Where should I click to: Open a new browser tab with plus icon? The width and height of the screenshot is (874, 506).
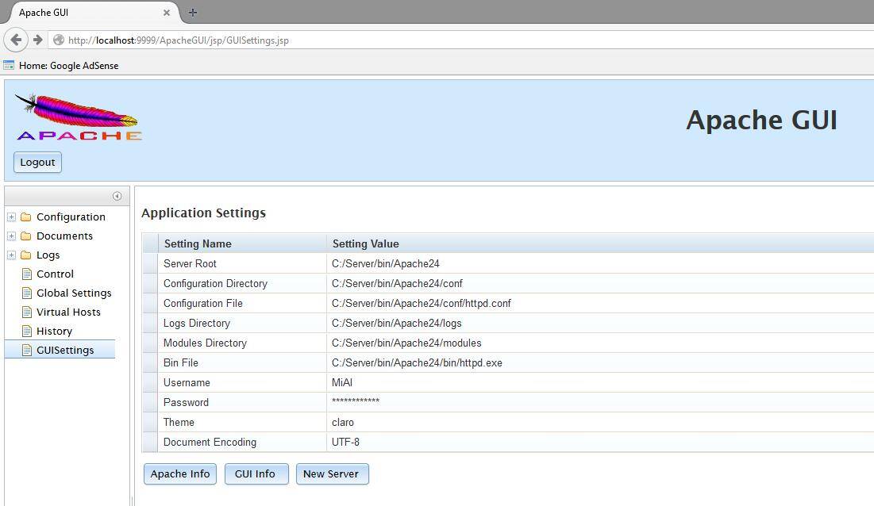(x=192, y=12)
